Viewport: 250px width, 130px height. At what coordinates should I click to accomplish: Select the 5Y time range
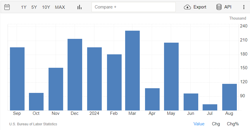[x=34, y=7]
